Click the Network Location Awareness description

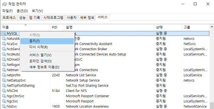point(87,107)
